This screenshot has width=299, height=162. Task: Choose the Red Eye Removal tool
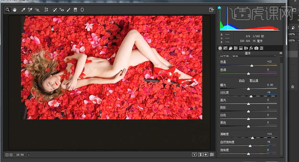62,10
